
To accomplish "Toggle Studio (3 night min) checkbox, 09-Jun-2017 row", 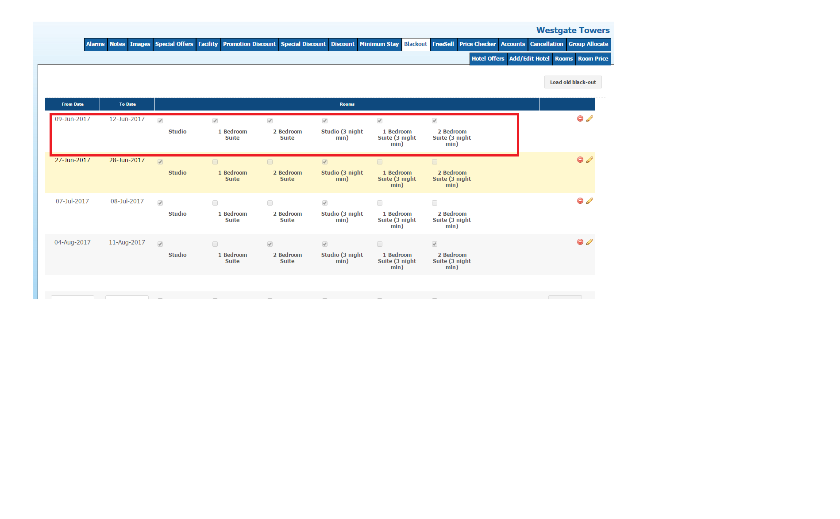I will point(325,121).
